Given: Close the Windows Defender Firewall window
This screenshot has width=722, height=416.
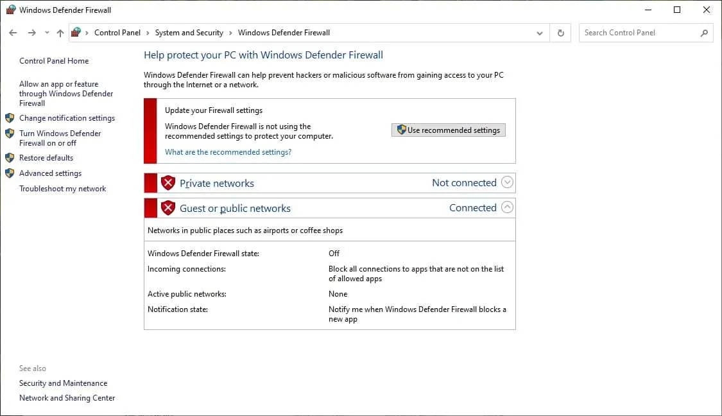Looking at the screenshot, I should point(707,10).
